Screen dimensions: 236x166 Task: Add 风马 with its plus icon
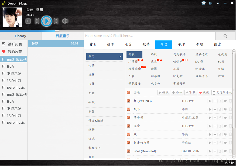click(215, 109)
